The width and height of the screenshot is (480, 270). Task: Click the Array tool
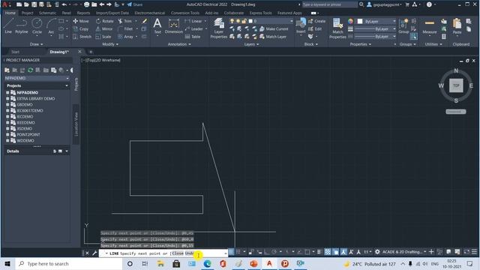[125, 37]
